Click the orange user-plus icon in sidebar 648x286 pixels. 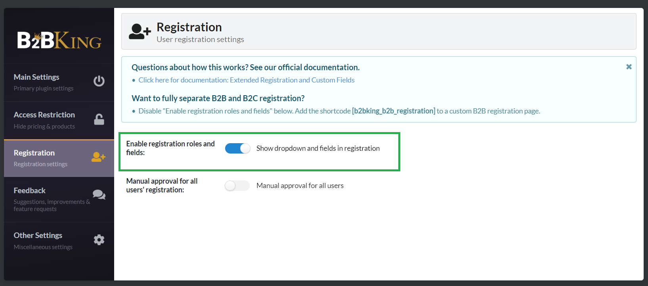[x=99, y=157]
